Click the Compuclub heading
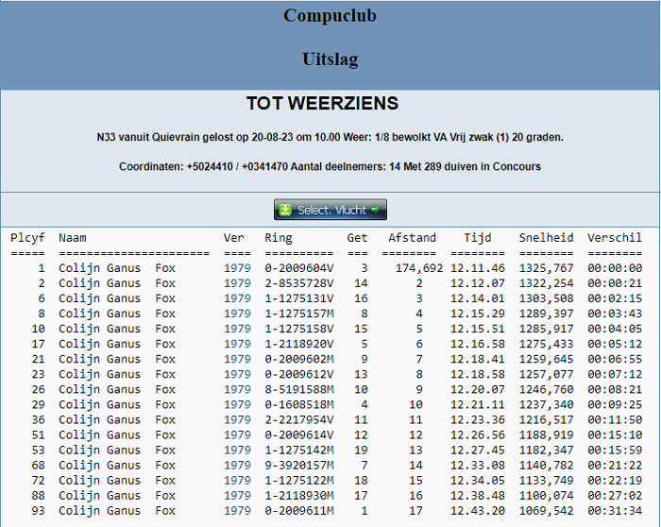 [x=330, y=16]
